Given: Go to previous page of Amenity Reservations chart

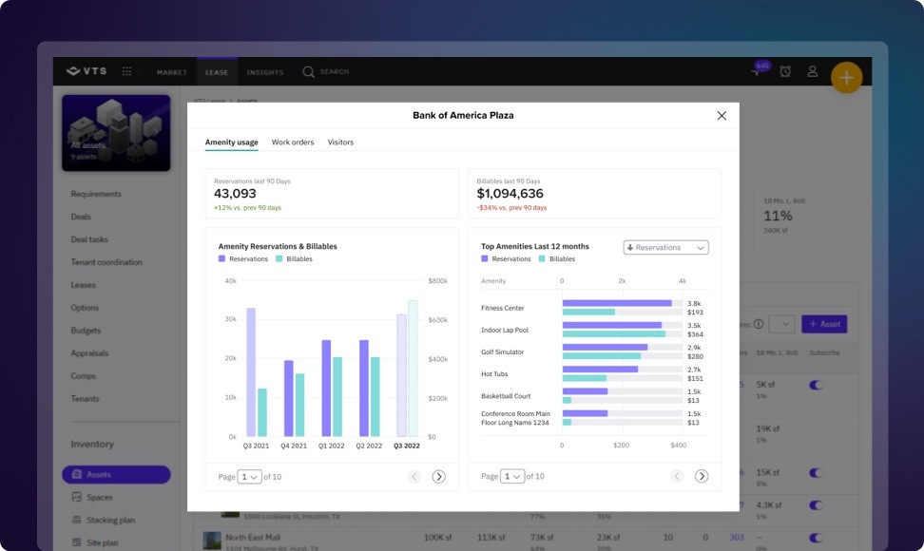Looking at the screenshot, I should coord(414,477).
